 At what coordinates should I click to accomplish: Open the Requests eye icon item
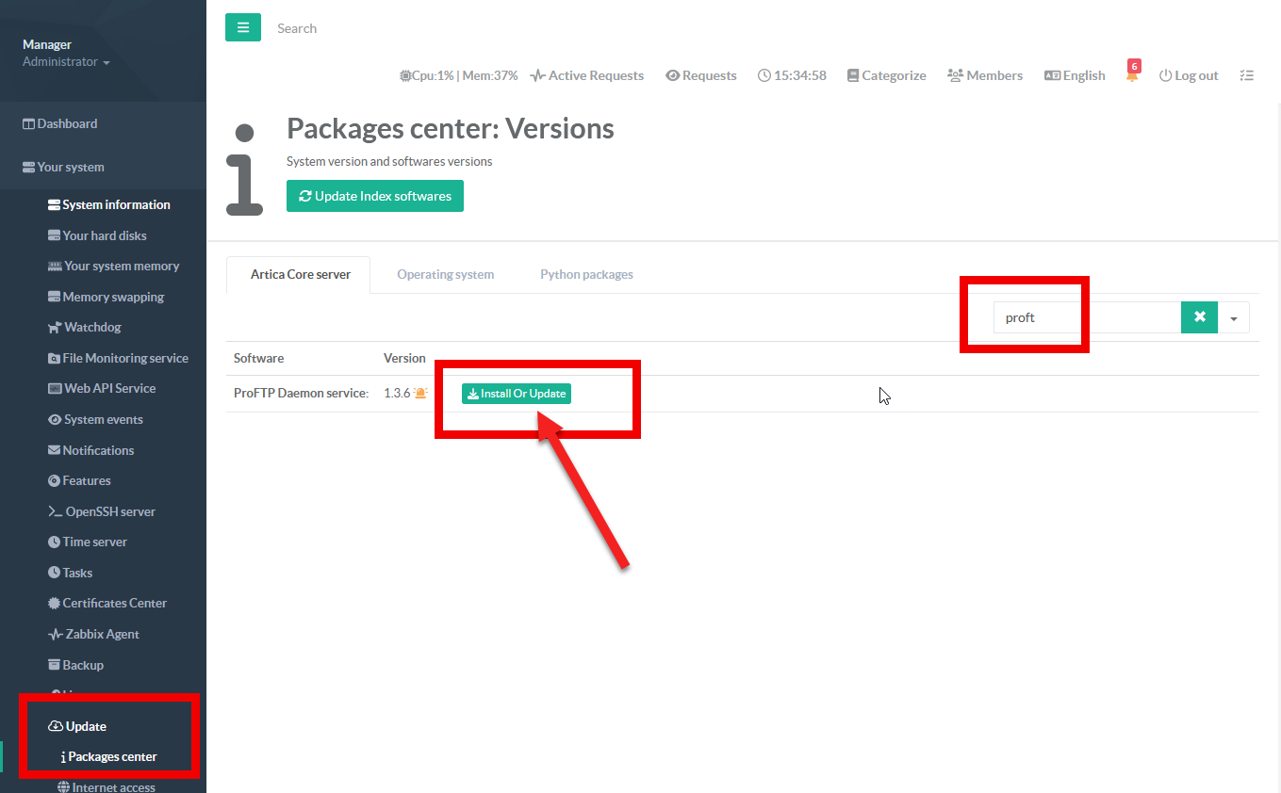coord(700,75)
